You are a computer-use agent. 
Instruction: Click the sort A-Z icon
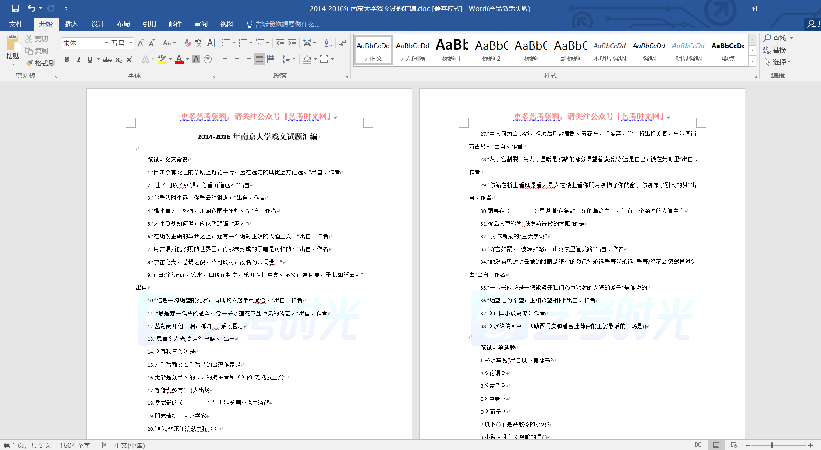tap(328, 43)
